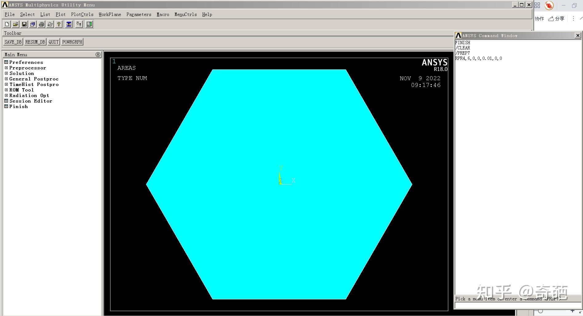This screenshot has height=316, width=583.
Task: Open ANSYS Help via the question mark icon
Action: tap(58, 24)
